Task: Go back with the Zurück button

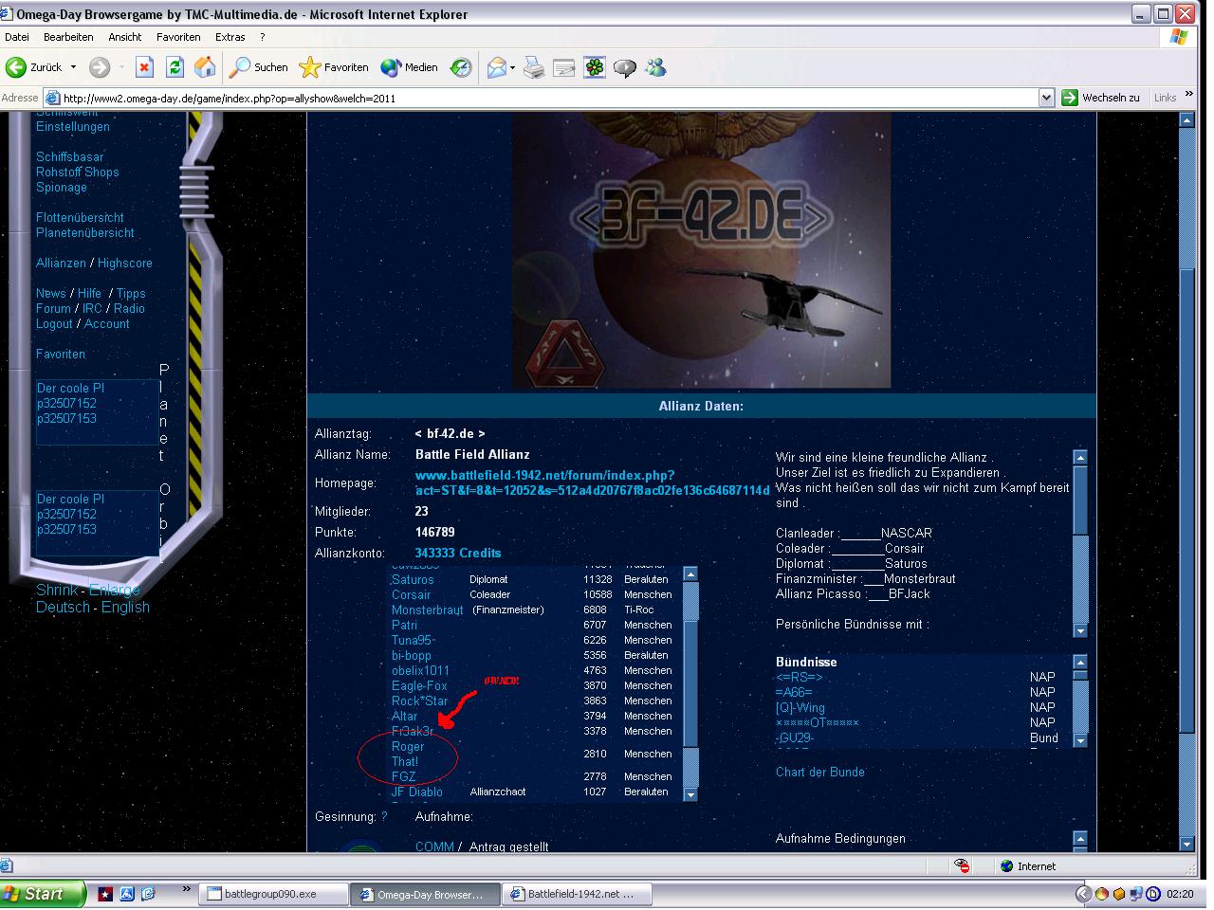Action: click(x=34, y=67)
